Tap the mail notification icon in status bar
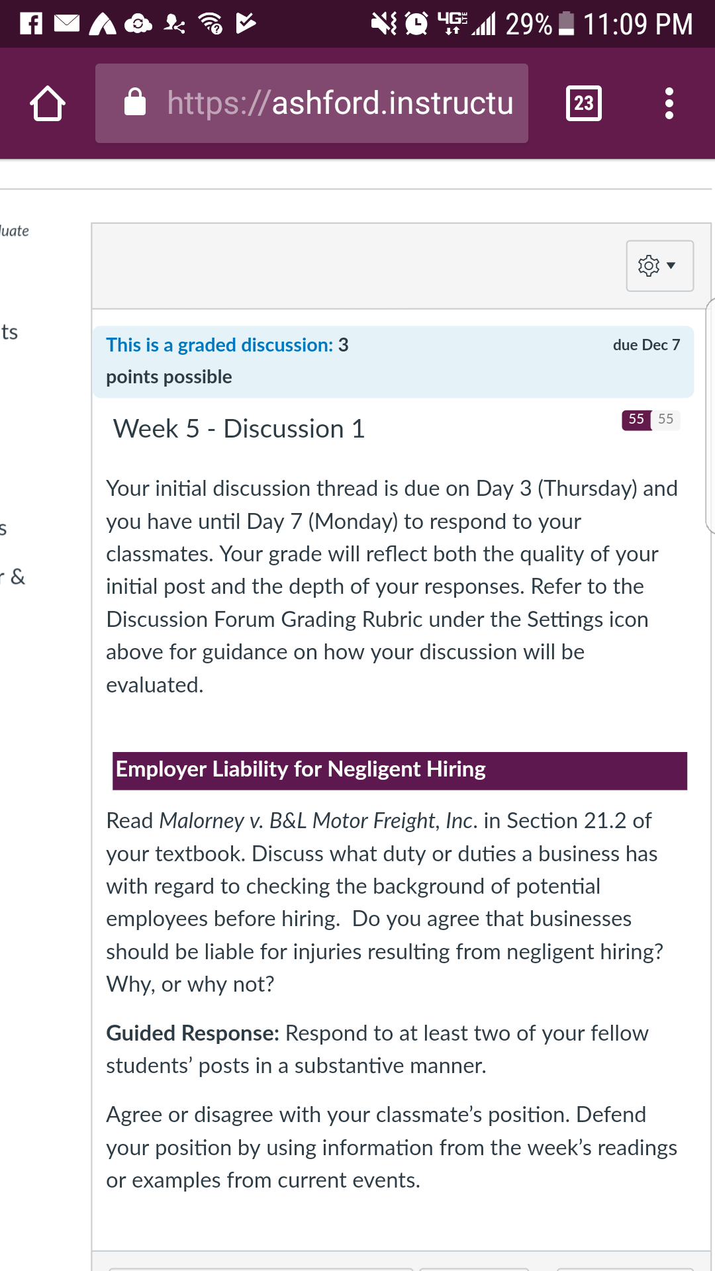Screen dimensions: 715x1271 point(67,24)
